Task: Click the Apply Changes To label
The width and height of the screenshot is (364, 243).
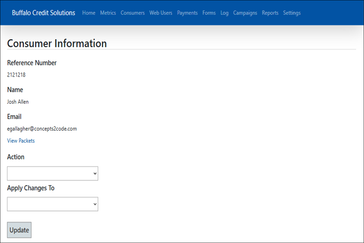Action: click(x=31, y=188)
